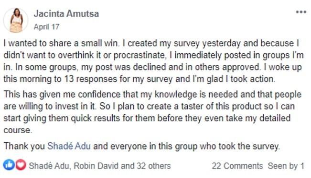
Task: Select Robin David in the reactions list
Action: pyautogui.click(x=96, y=166)
